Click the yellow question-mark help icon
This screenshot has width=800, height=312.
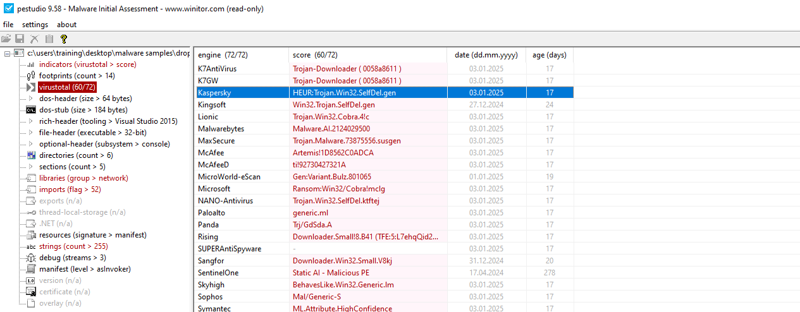click(63, 39)
